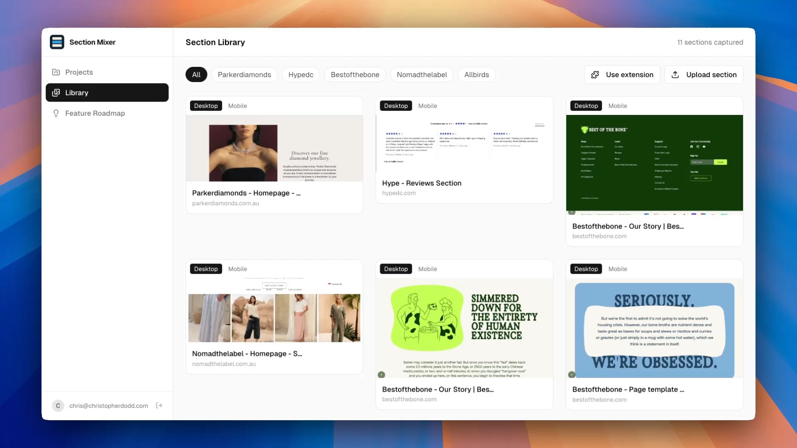Click the green badge on the Simmered Down thumbnail
This screenshot has width=797, height=448.
pyautogui.click(x=381, y=375)
